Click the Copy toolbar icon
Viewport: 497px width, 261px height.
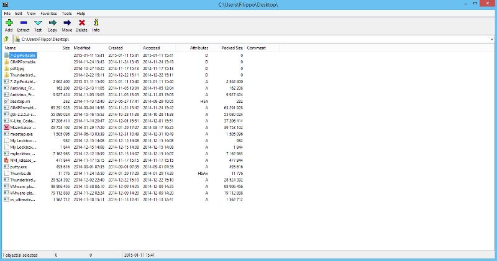[52, 25]
